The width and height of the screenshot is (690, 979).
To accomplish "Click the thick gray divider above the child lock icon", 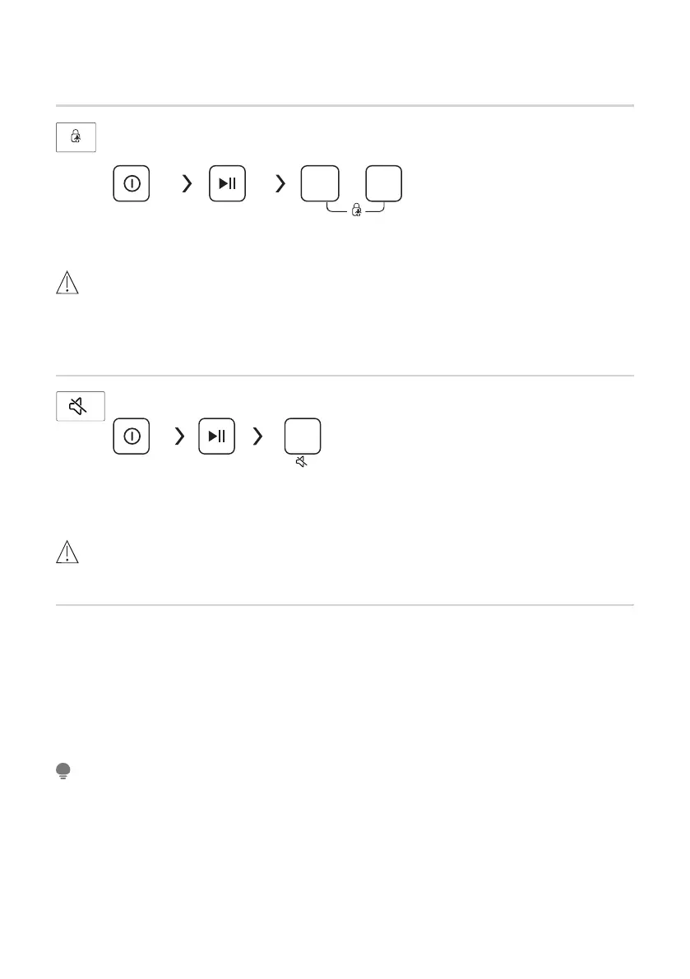I will [345, 105].
